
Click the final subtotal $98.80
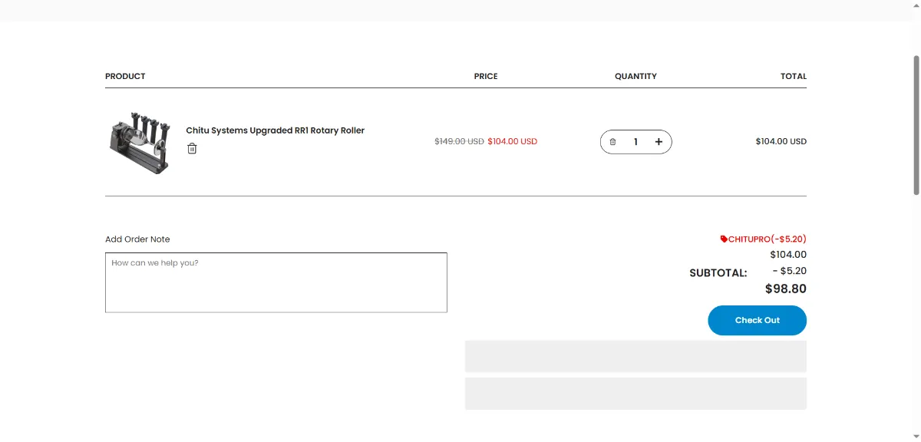tap(785, 289)
